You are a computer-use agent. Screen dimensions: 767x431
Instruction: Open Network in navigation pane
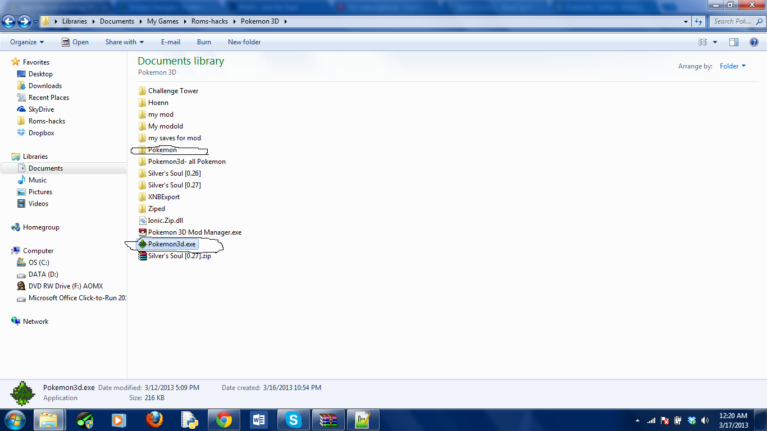click(30, 322)
